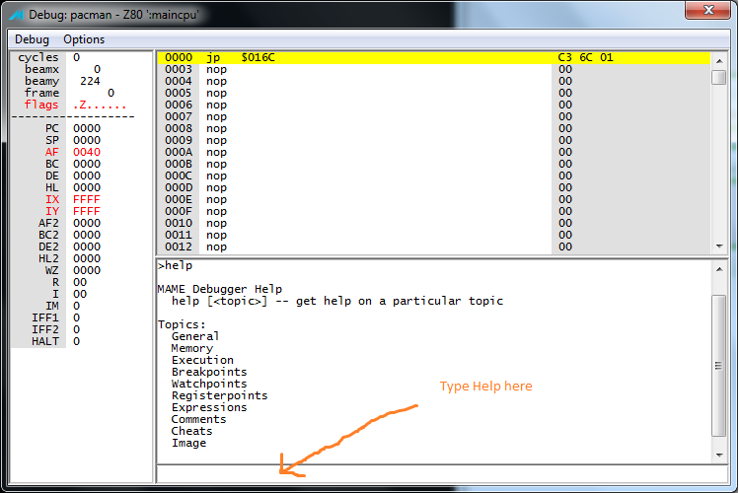This screenshot has width=739, height=493.
Task: Click the IFF1 register value
Action: 76,317
